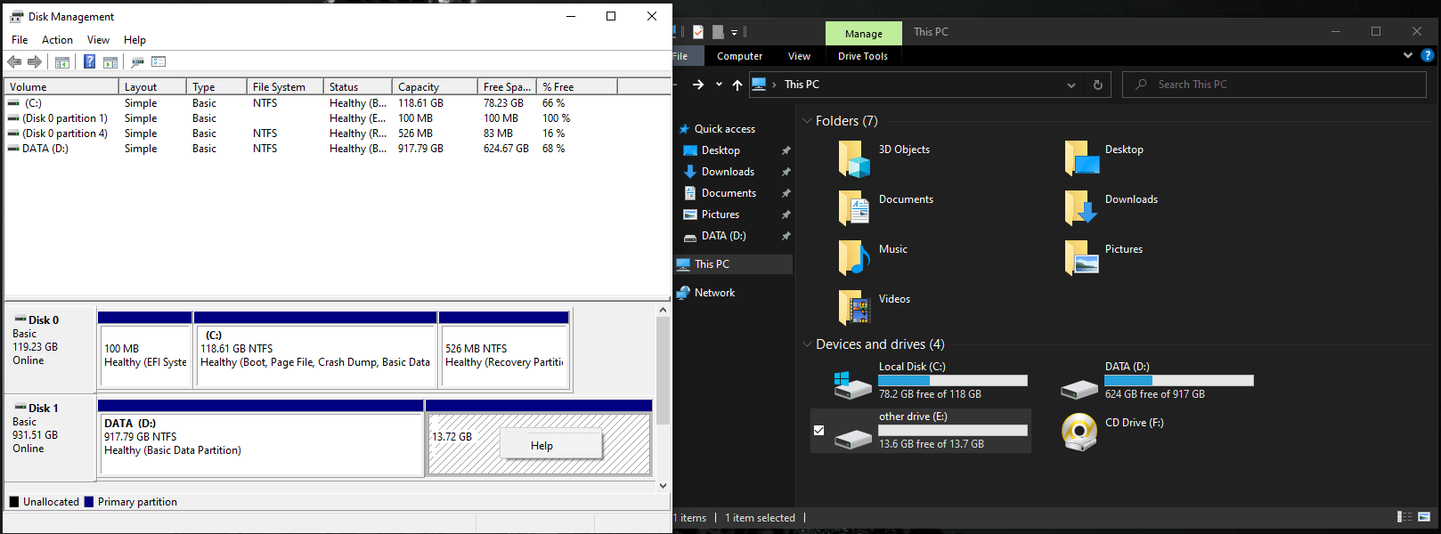Open the recent locations dropdown arrow
Screen dimensions: 1441x534
click(x=718, y=85)
